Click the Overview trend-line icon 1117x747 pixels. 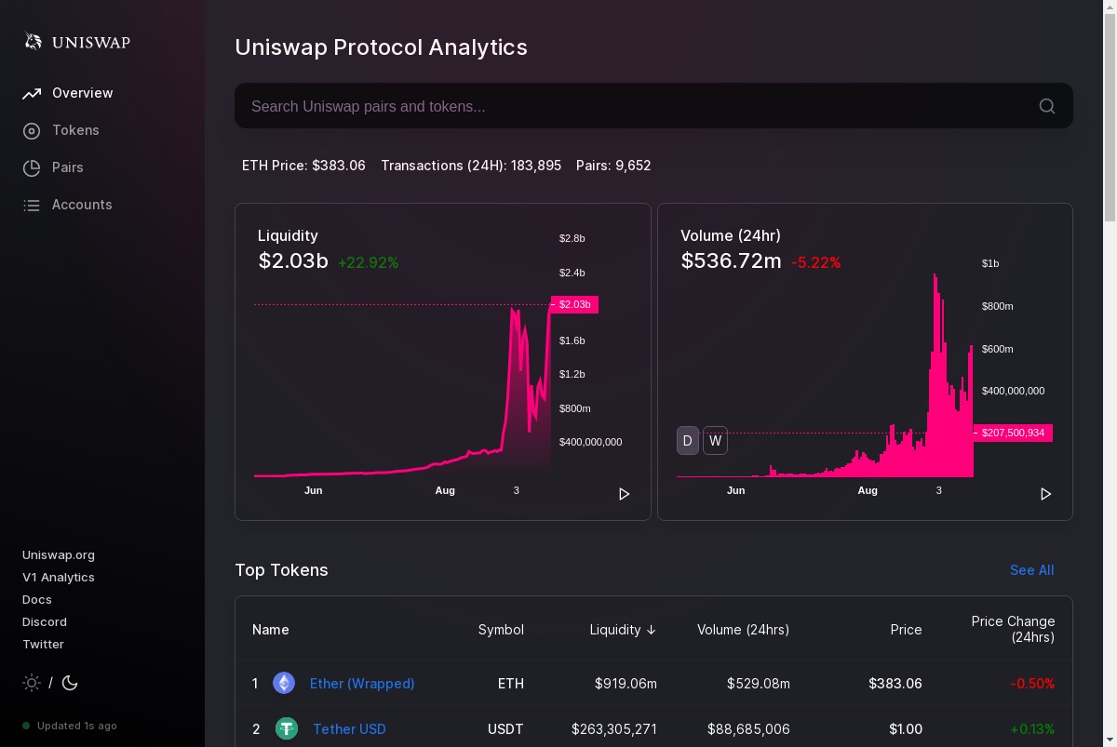coord(32,93)
